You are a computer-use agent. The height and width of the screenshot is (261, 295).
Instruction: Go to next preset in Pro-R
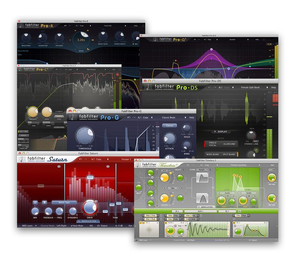tap(125, 26)
